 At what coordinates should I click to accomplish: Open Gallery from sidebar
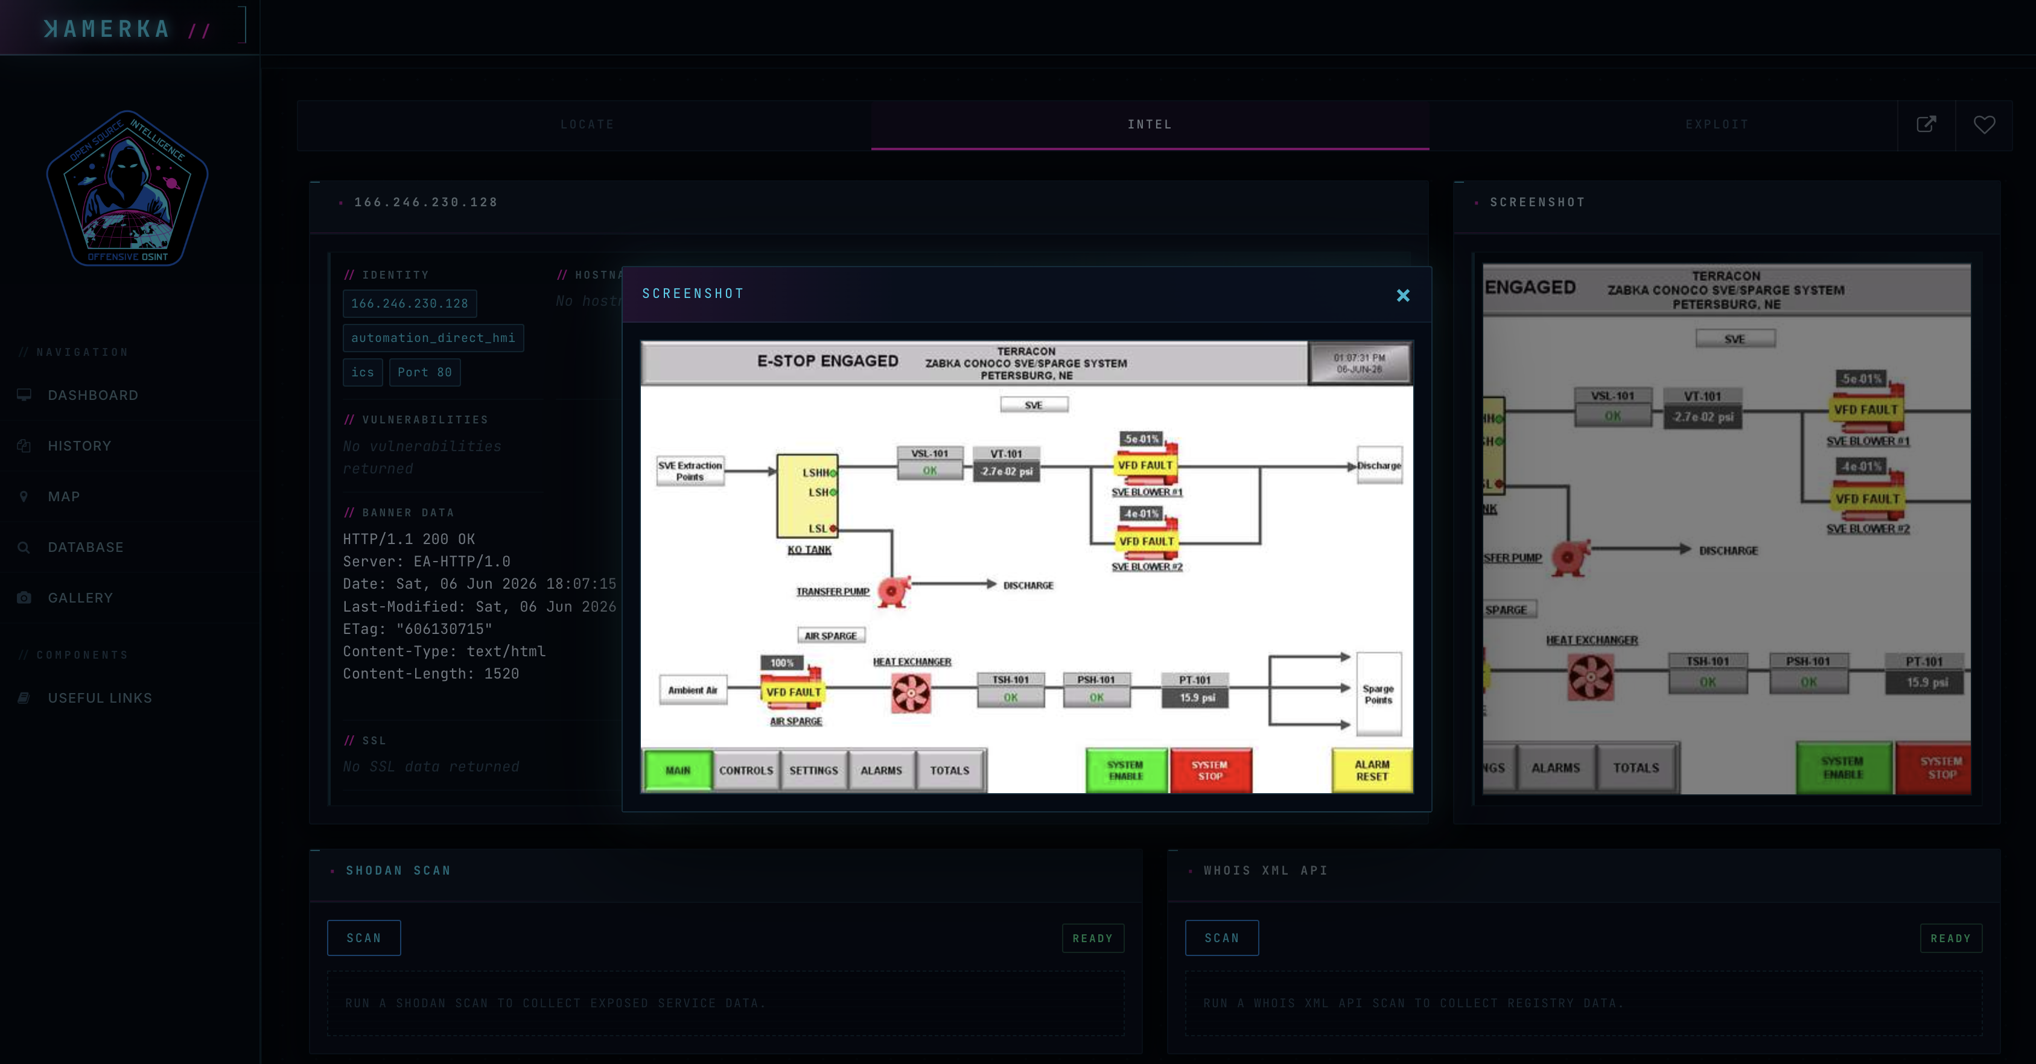coord(81,597)
